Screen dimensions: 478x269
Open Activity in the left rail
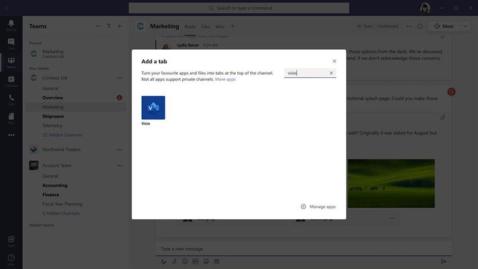(11, 26)
